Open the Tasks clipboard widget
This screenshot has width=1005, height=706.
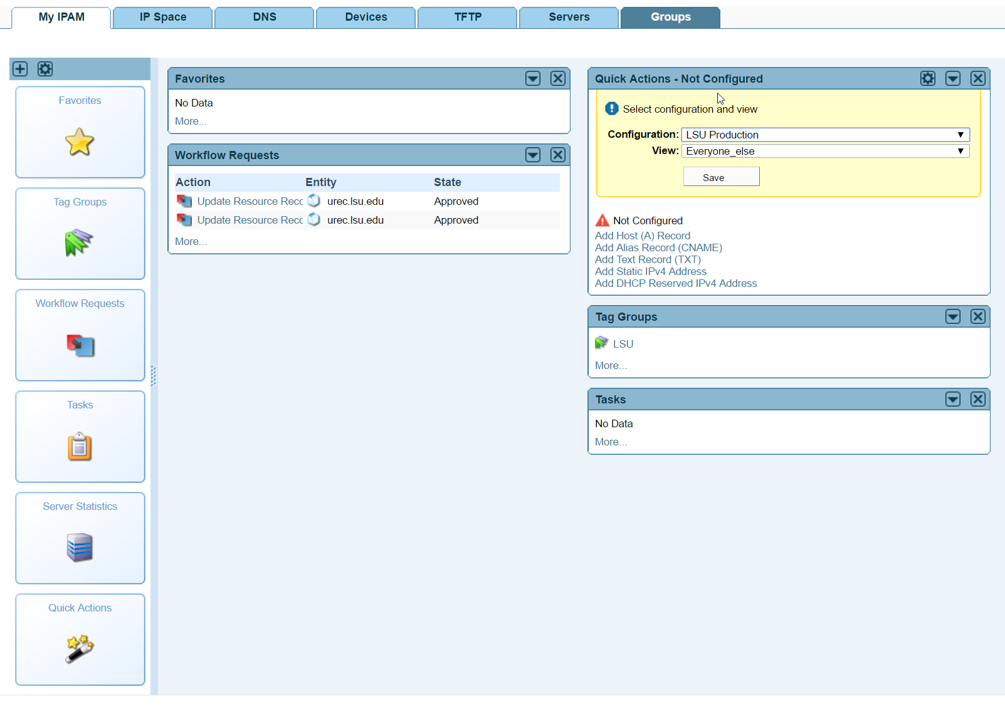[80, 437]
